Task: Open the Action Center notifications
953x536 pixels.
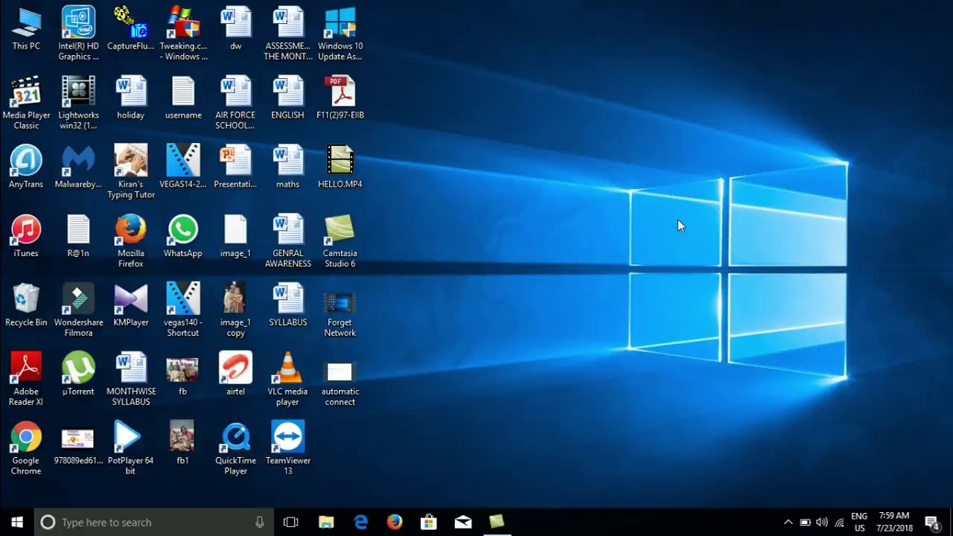Action: tap(931, 522)
